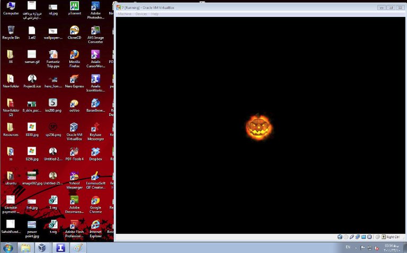
Task: Select the 1.reg registry file
Action: coord(53,202)
